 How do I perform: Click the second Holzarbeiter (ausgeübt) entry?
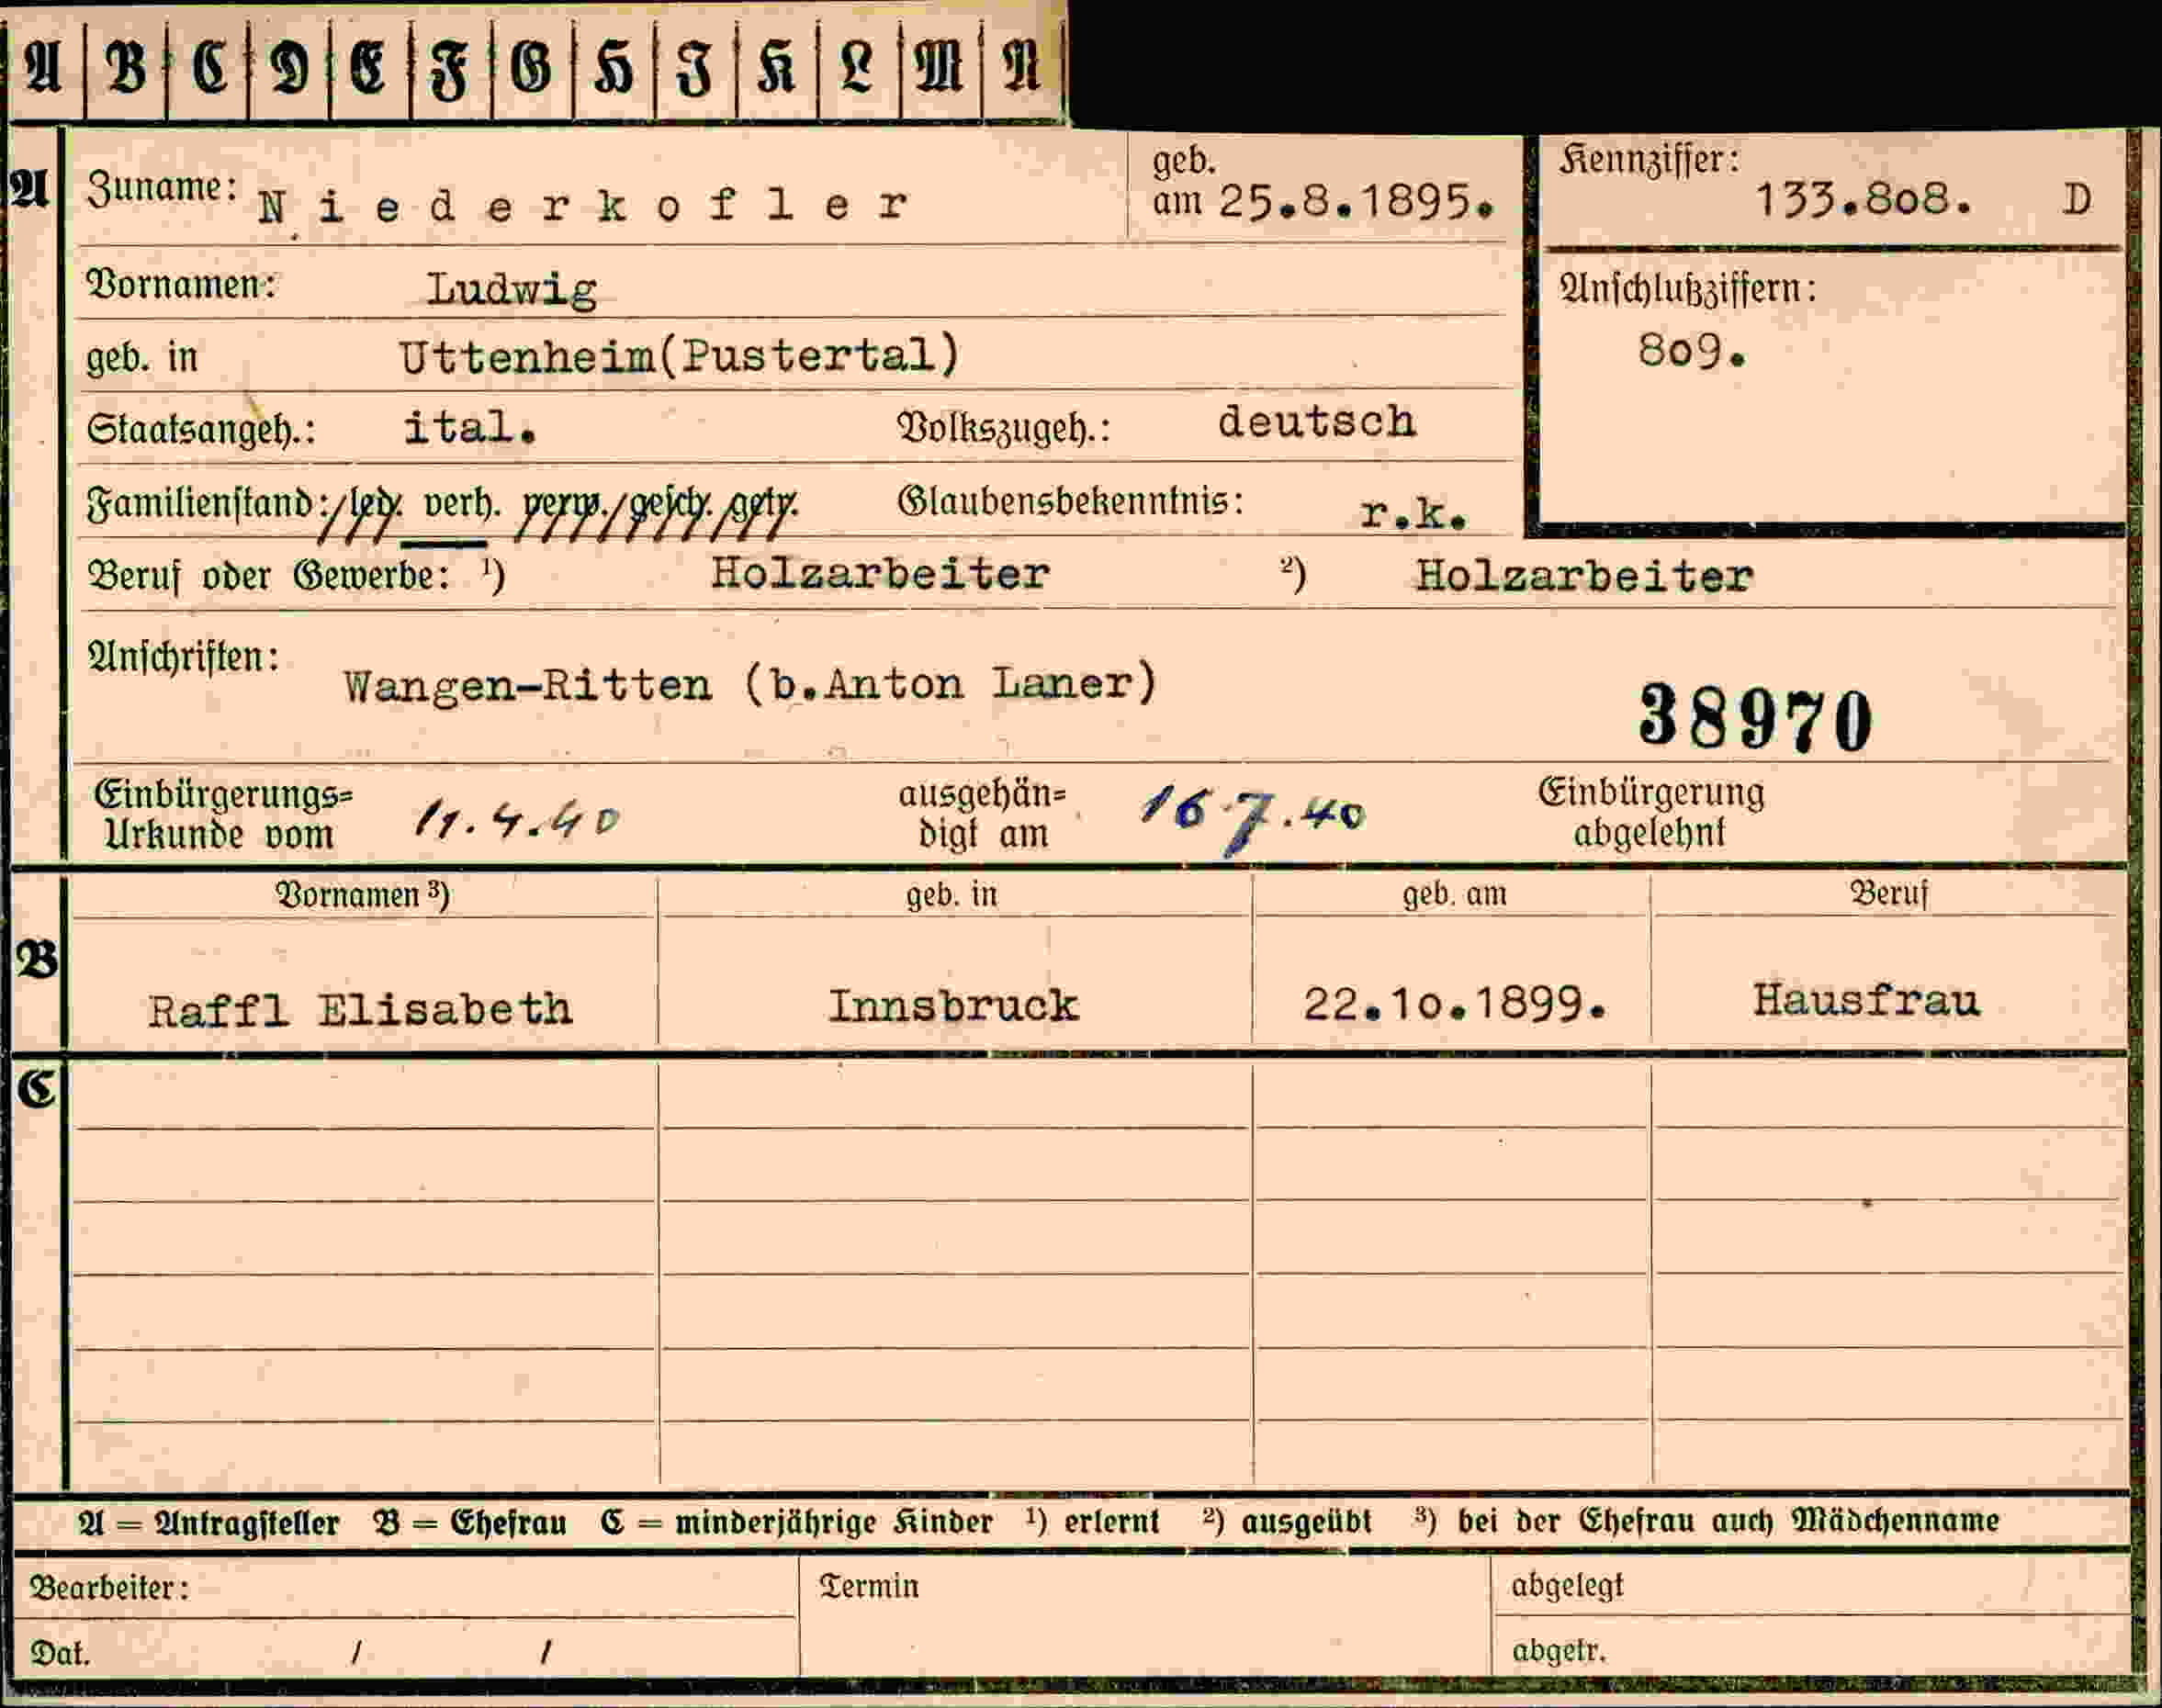[1584, 577]
